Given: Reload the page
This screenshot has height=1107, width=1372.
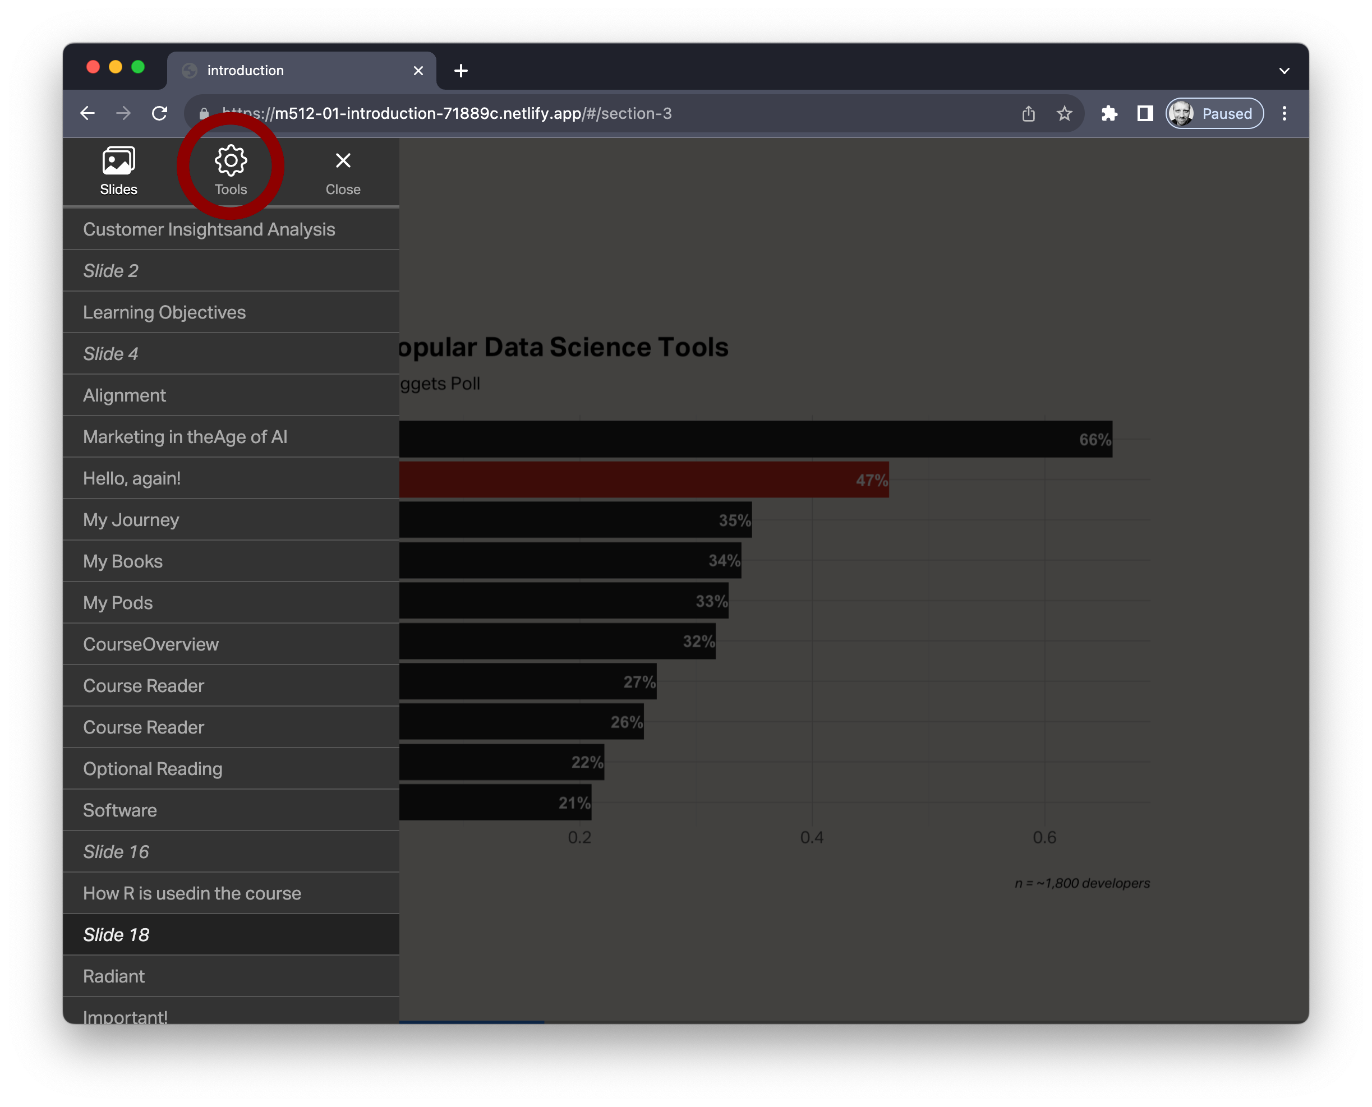Looking at the screenshot, I should coord(159,113).
